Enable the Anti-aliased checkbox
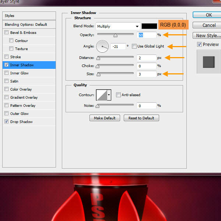 coord(118,95)
